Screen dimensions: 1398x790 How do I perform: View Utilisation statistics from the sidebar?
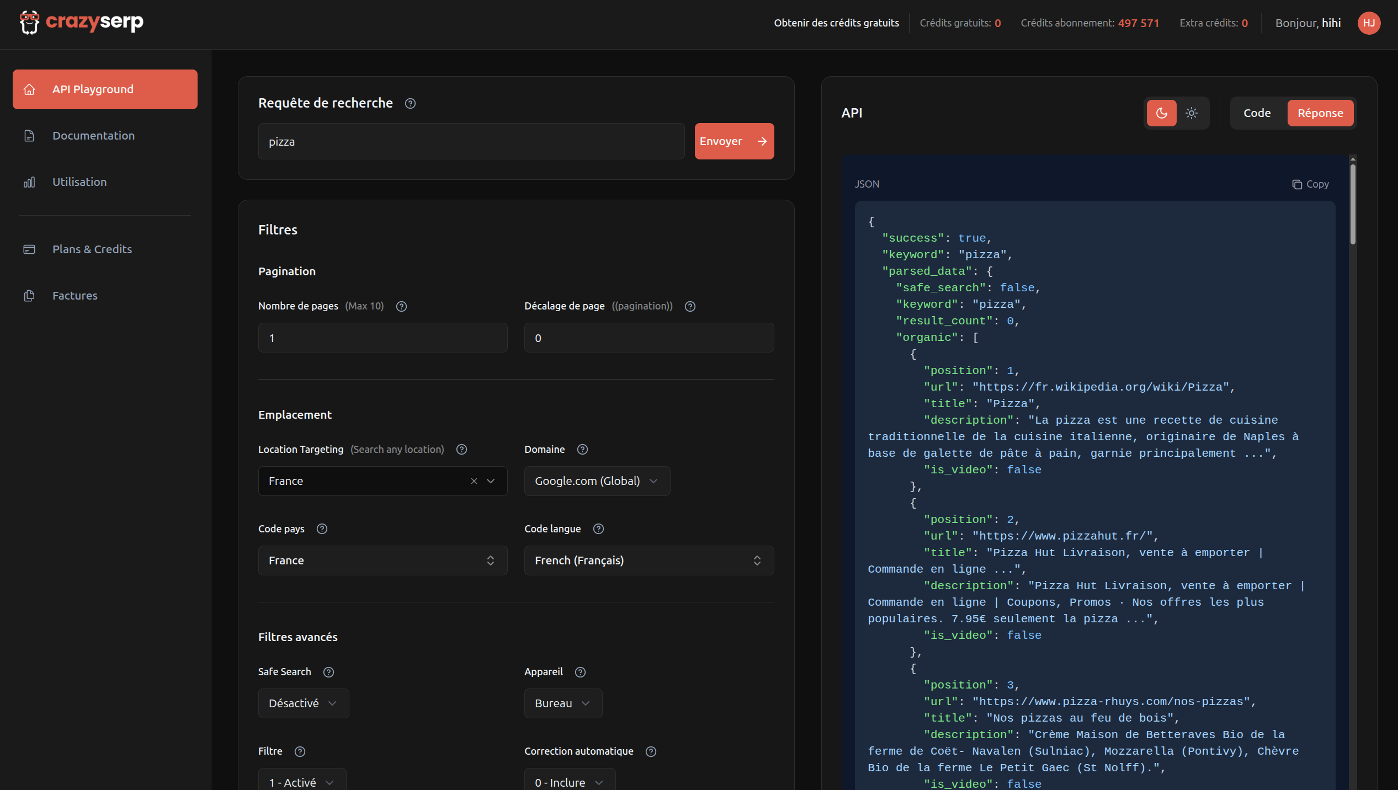click(79, 182)
